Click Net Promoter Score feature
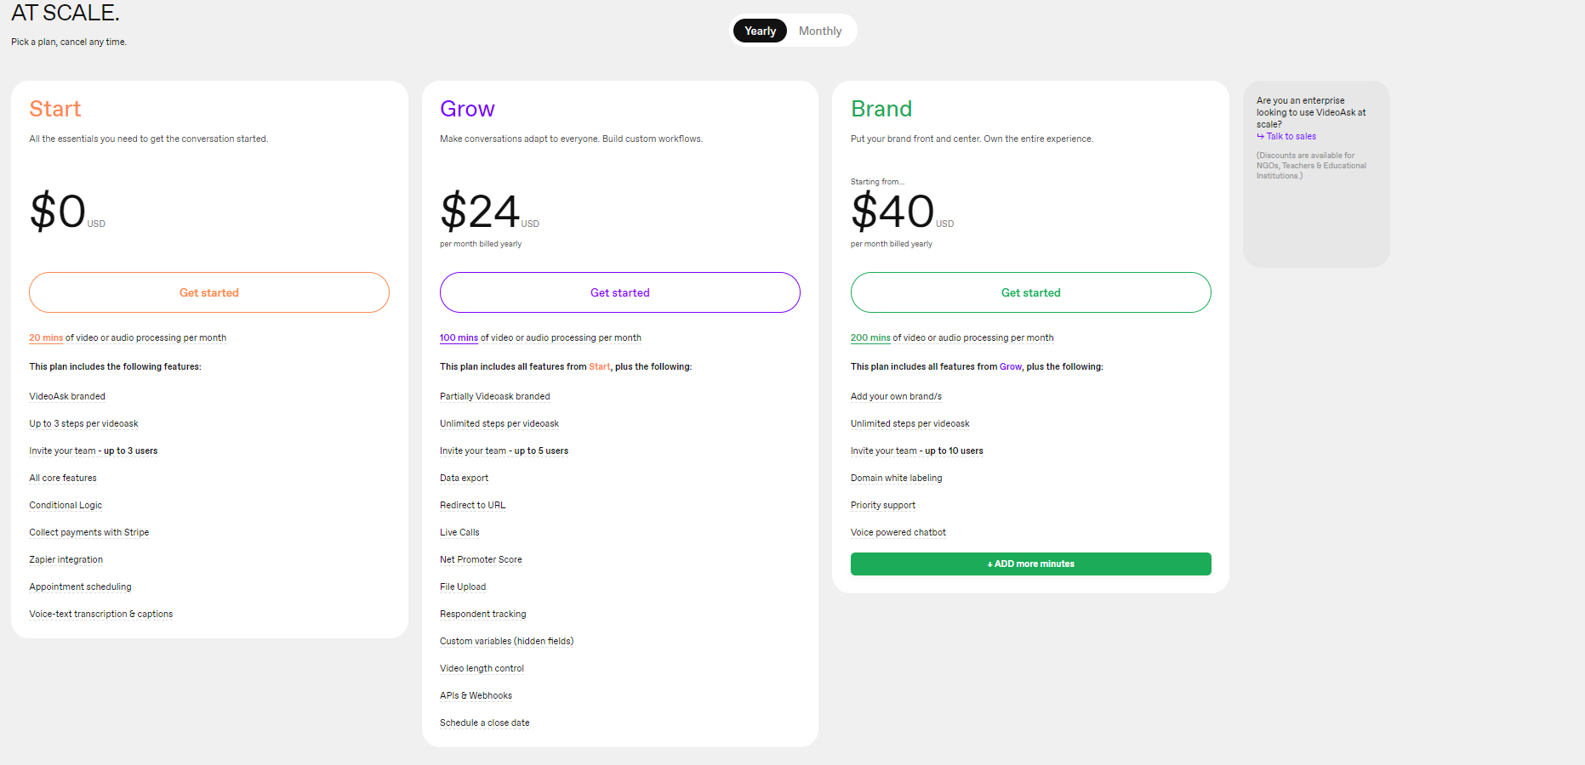The height and width of the screenshot is (765, 1585). point(481,559)
